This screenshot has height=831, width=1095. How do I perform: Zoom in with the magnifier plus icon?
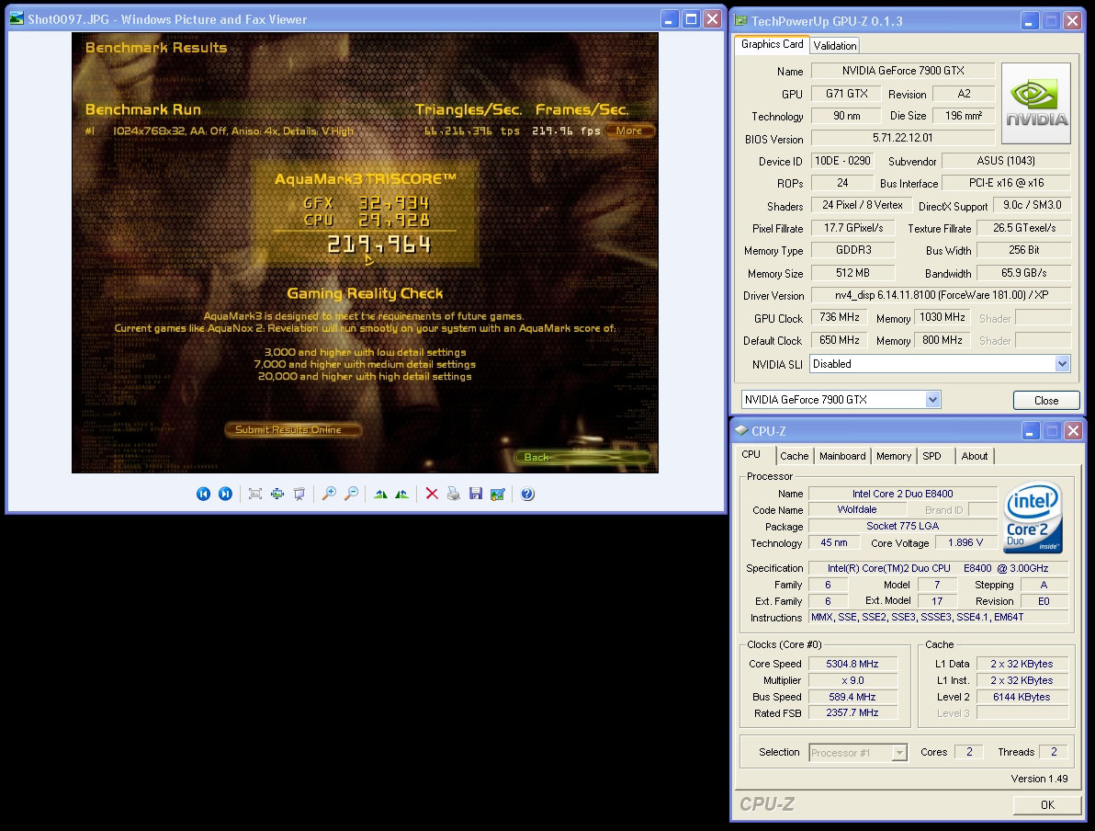329,495
